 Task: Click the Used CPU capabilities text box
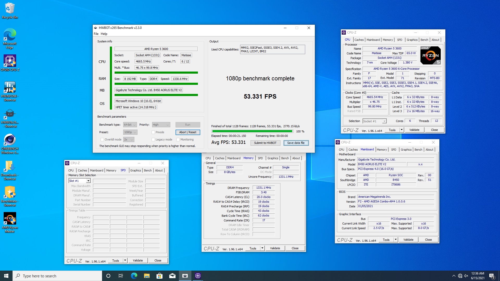tap(272, 49)
